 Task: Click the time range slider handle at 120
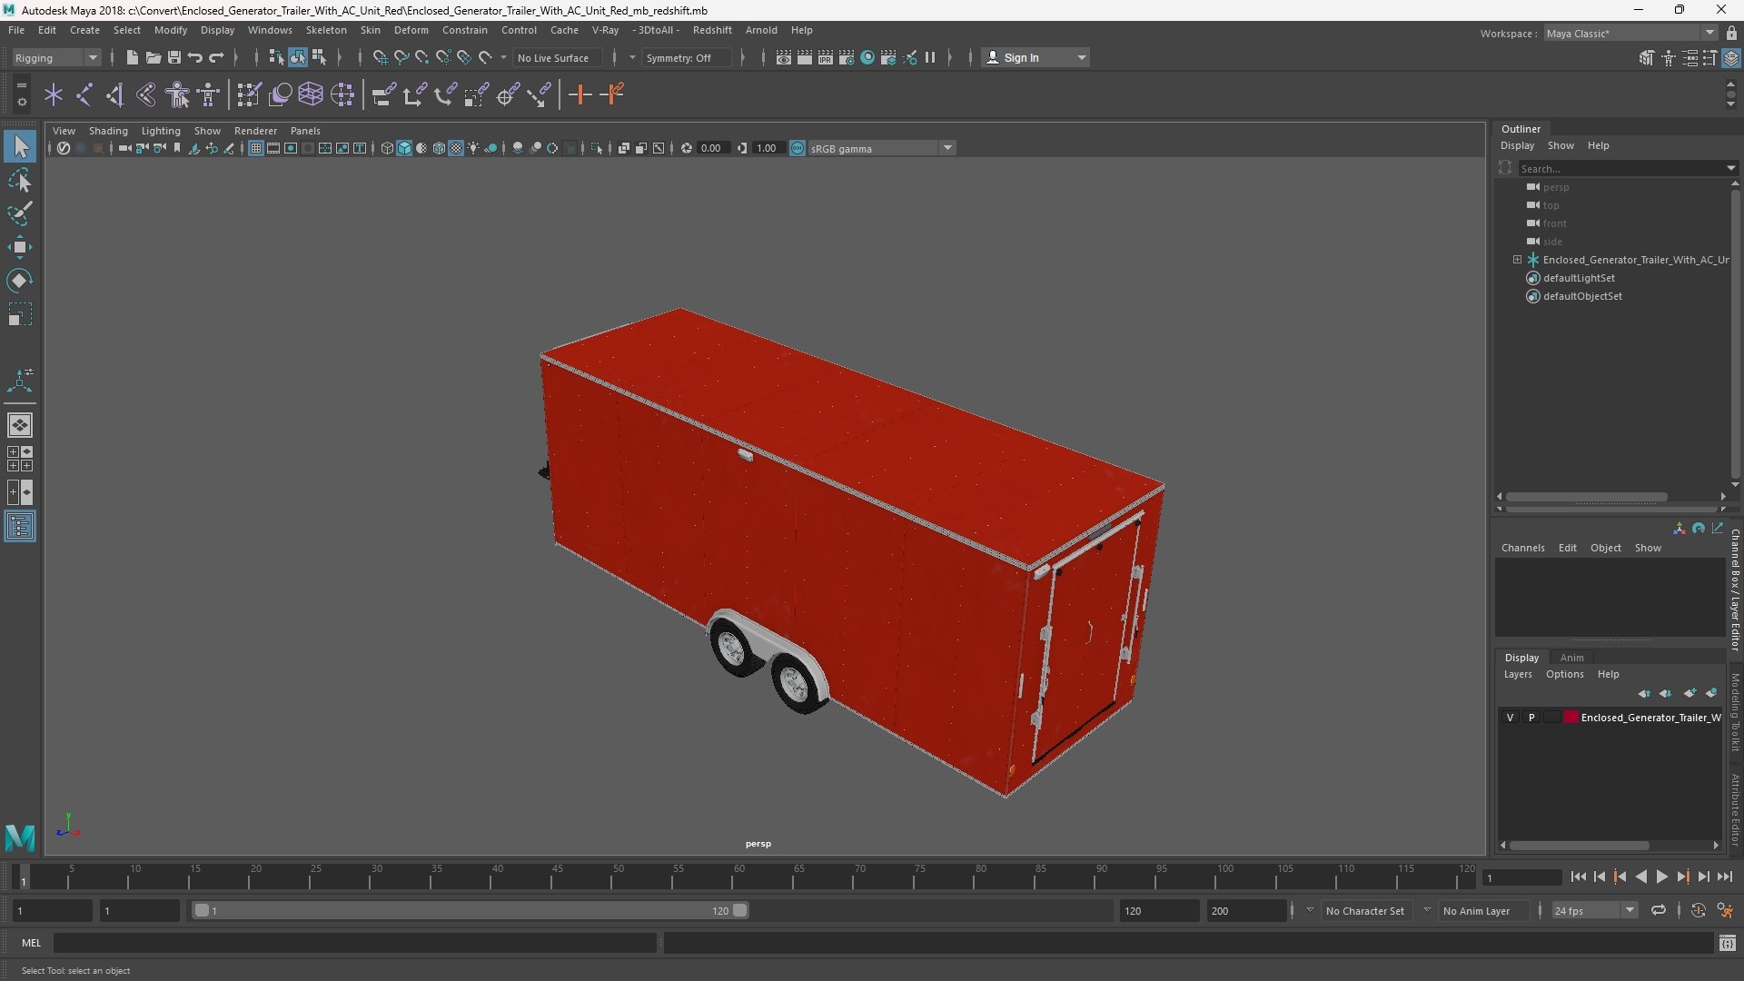[x=740, y=910]
